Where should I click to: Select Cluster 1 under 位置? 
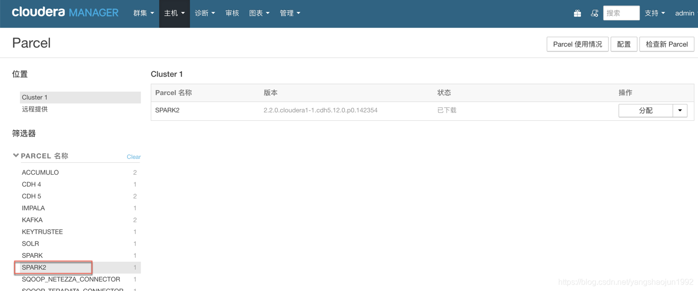80,97
